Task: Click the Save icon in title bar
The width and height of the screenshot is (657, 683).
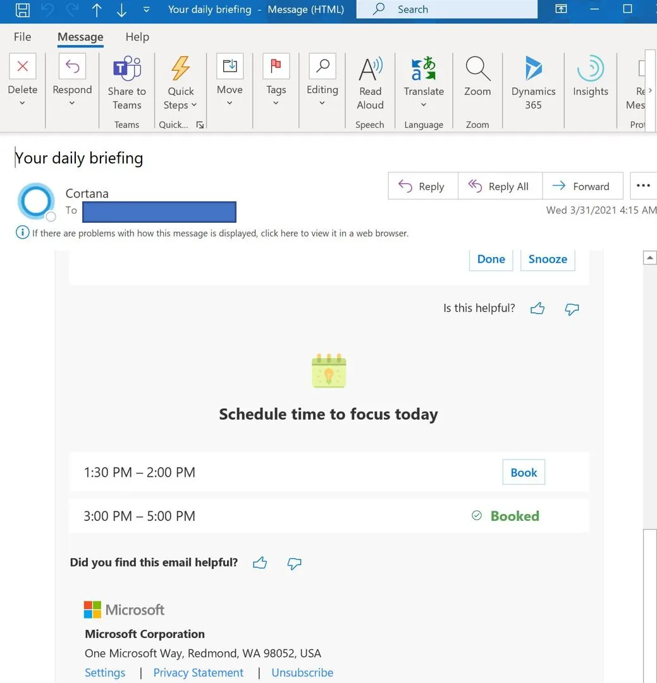Action: [x=23, y=9]
